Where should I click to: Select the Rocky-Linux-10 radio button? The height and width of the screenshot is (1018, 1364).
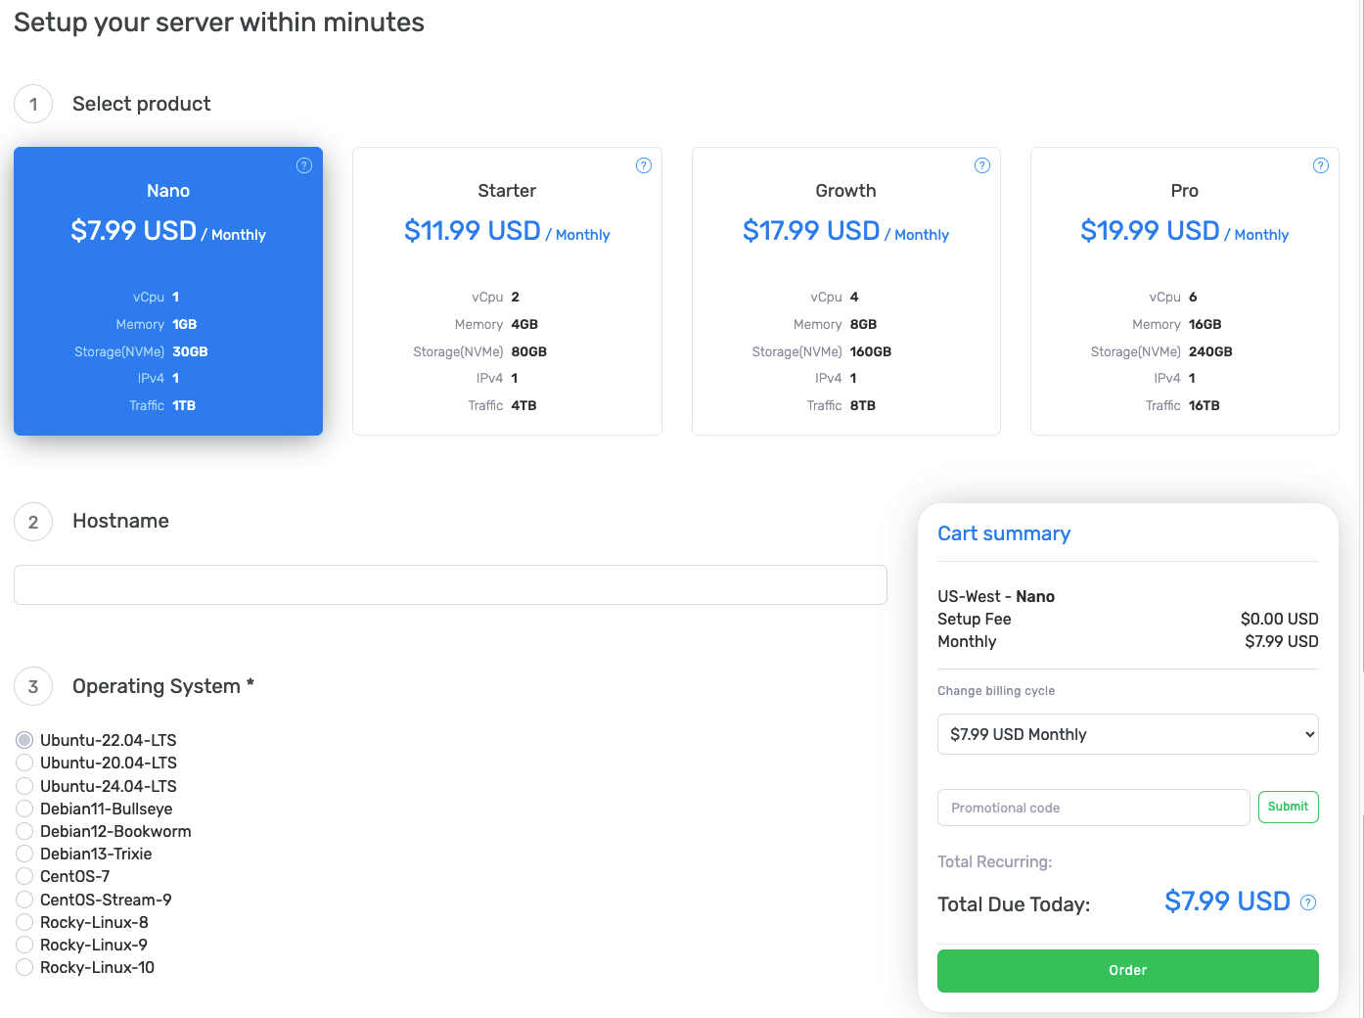24,967
